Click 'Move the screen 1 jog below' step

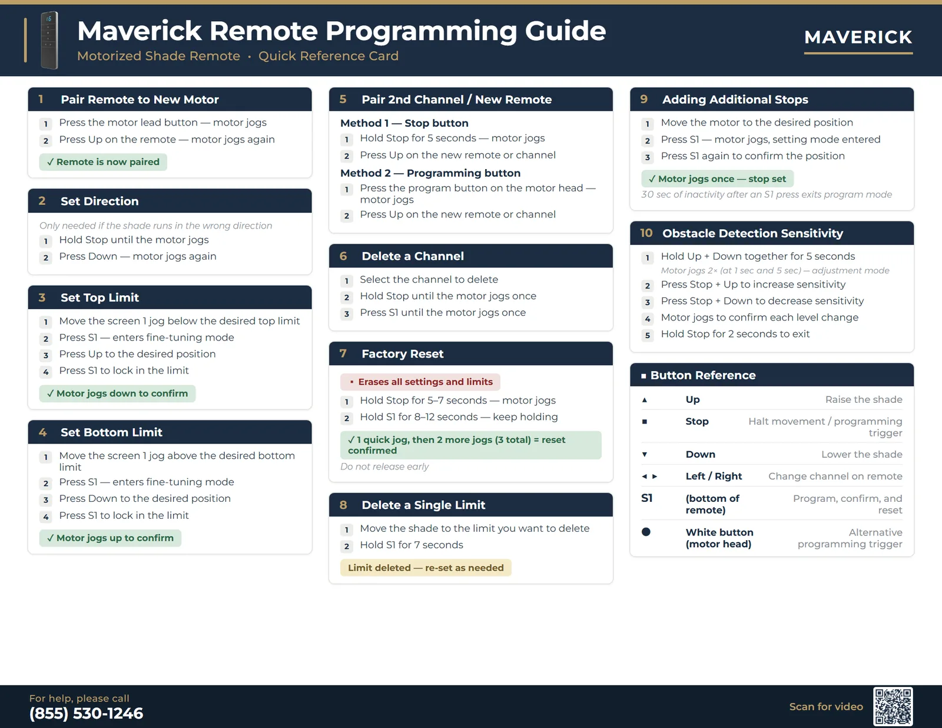(x=180, y=321)
